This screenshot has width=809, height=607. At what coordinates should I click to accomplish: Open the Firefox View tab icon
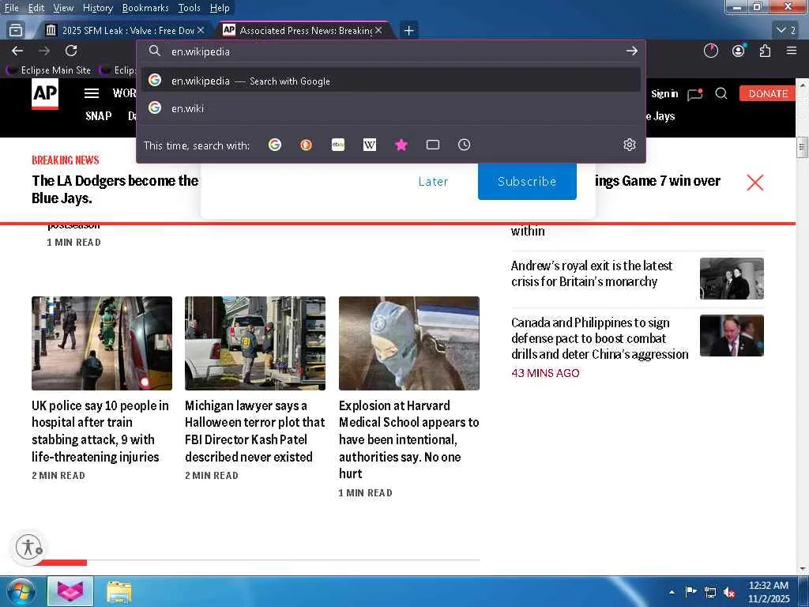click(16, 30)
